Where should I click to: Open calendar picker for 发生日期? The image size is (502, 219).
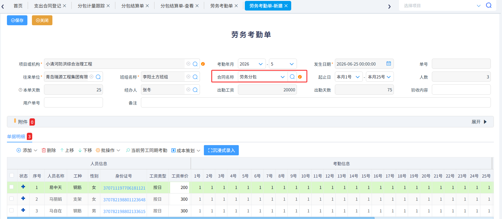click(x=389, y=64)
